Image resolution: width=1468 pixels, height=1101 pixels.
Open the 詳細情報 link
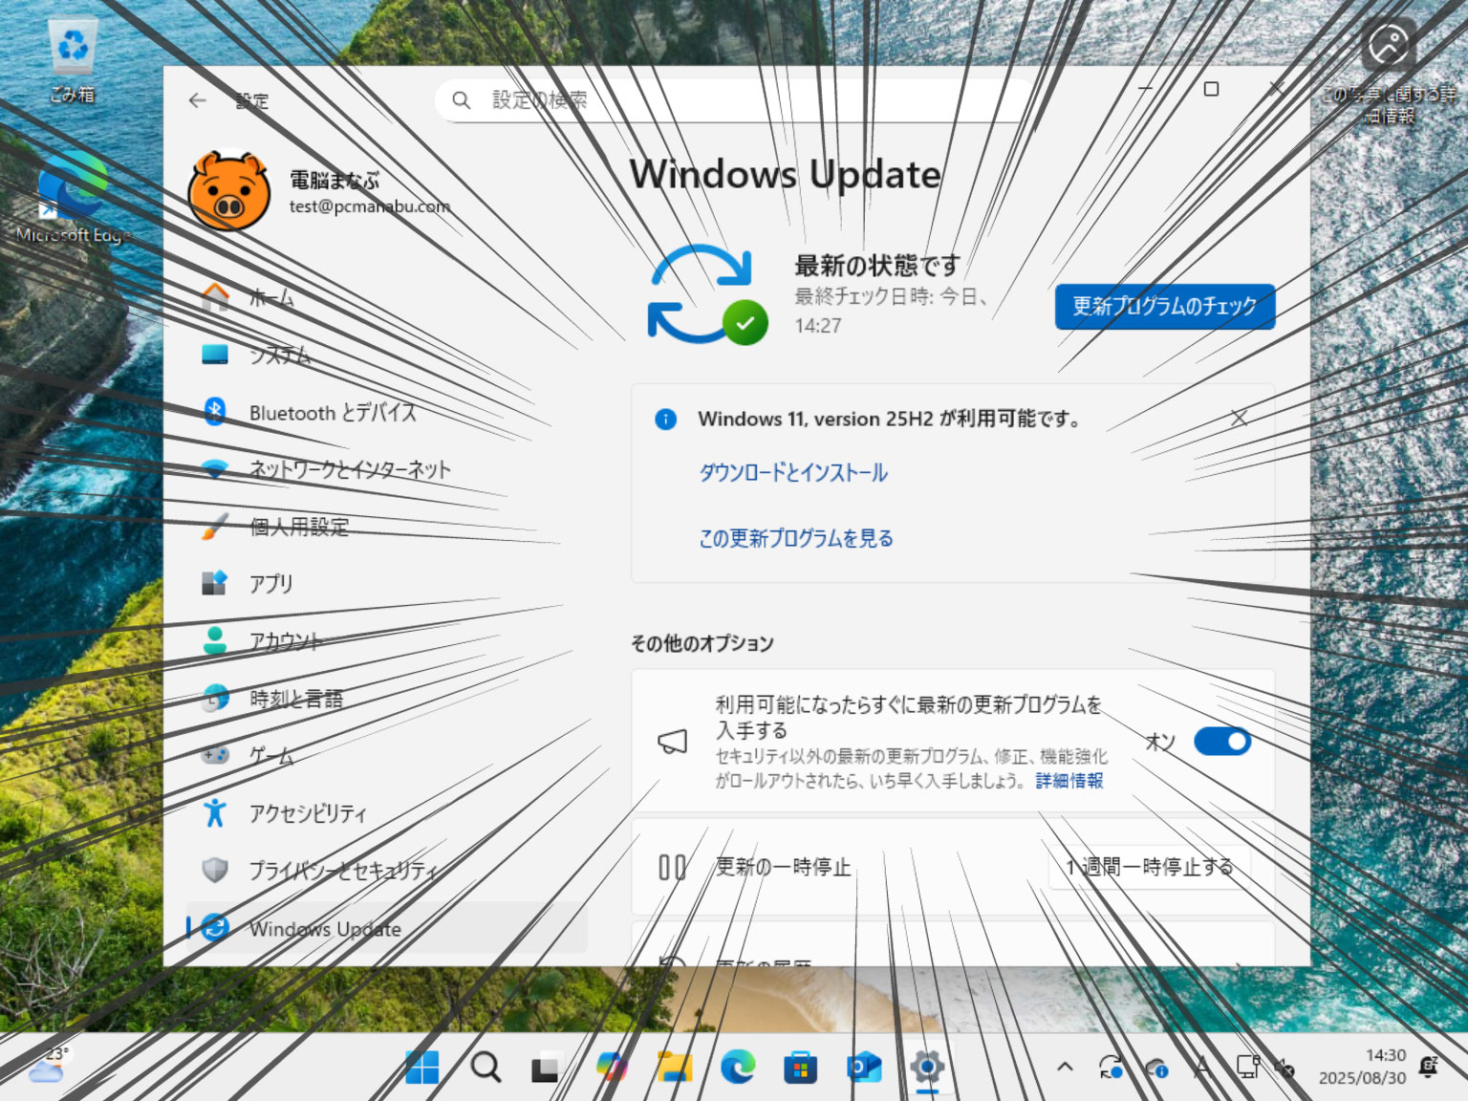[1069, 781]
